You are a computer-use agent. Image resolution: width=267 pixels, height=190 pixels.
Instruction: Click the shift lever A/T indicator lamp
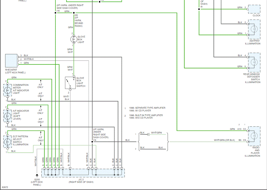click(x=7, y=116)
